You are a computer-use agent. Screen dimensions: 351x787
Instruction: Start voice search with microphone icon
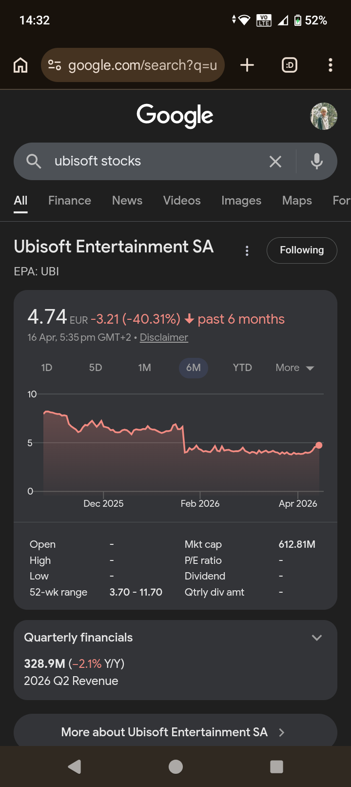point(317,162)
